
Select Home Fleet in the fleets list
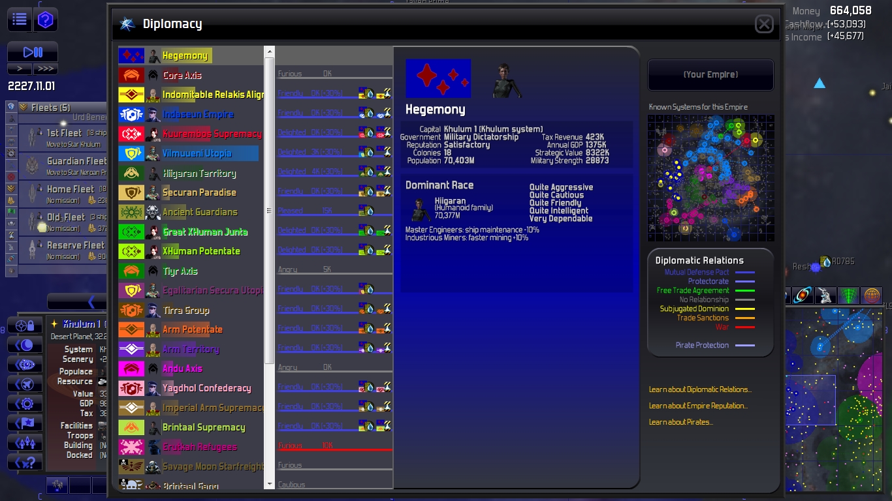63,194
